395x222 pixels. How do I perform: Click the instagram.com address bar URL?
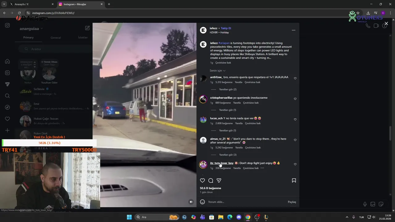(x=53, y=13)
